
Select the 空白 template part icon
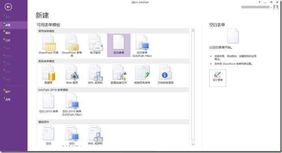pyautogui.click(x=48, y=135)
